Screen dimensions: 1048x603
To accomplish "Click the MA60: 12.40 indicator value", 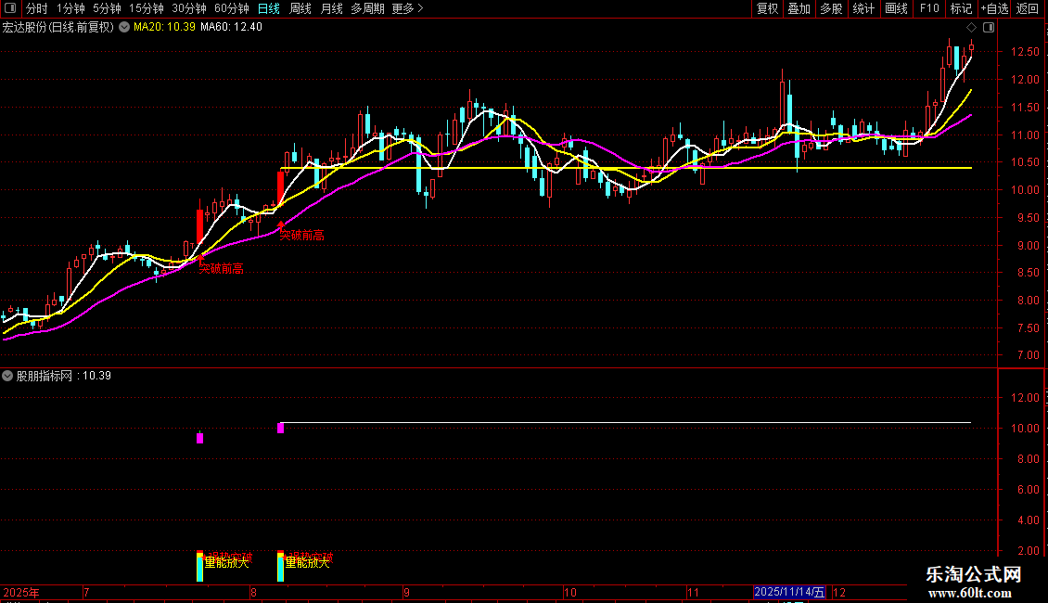I will tap(231, 28).
